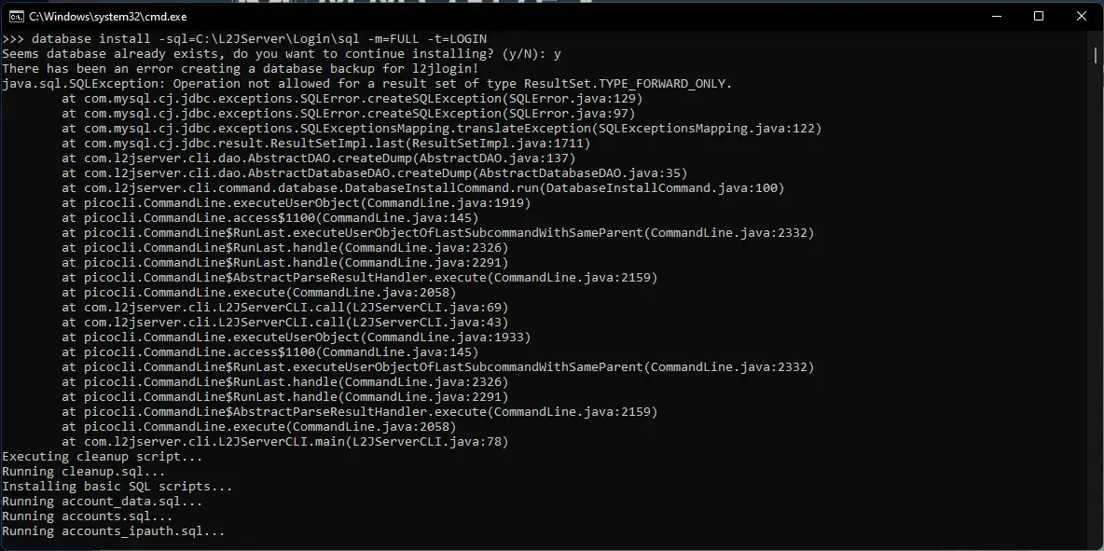Close the cmd.exe window
1104x551 pixels.
pyautogui.click(x=1082, y=16)
